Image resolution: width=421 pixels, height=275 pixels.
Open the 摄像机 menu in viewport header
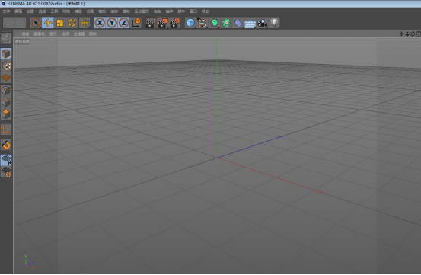click(40, 34)
